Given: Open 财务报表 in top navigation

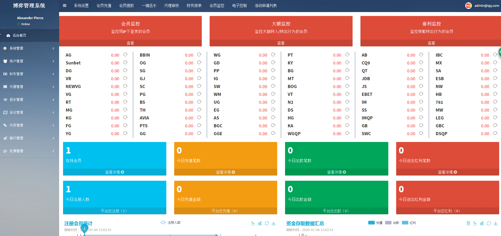Looking at the screenshot, I should [x=194, y=6].
